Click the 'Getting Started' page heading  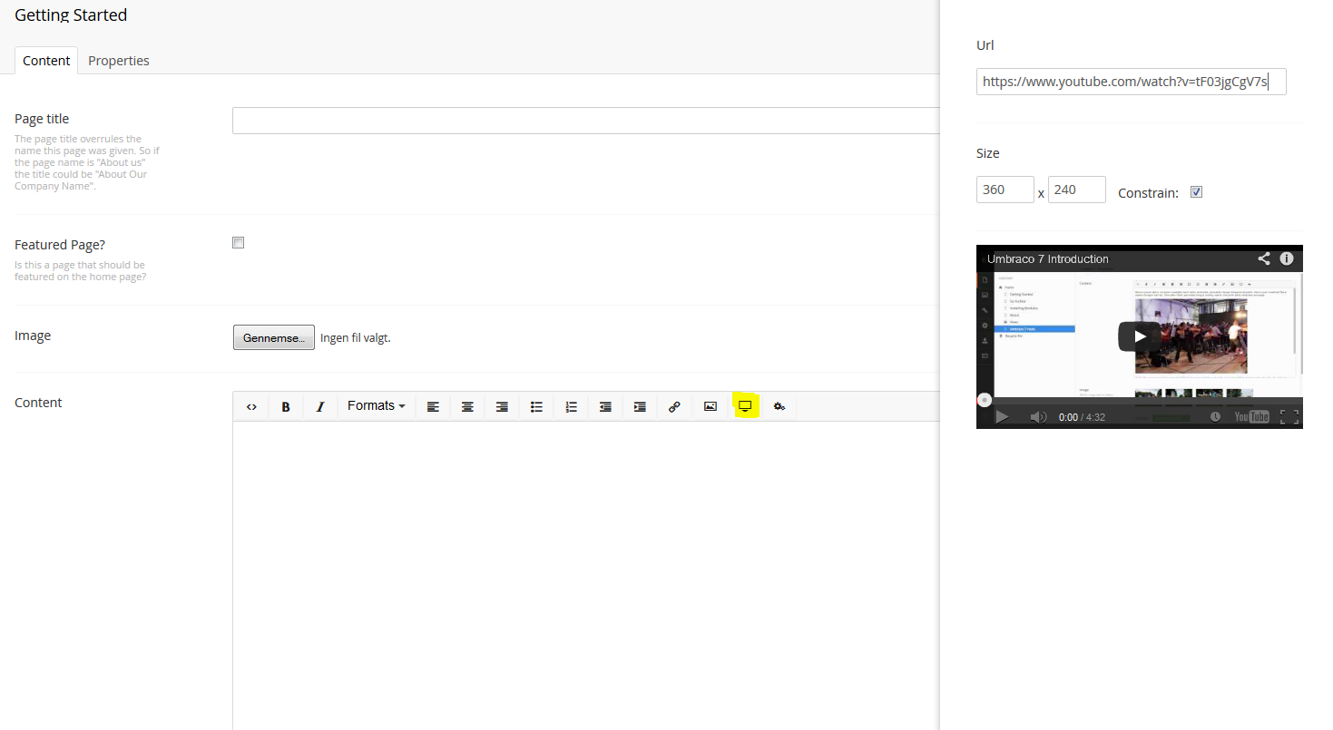coord(71,15)
